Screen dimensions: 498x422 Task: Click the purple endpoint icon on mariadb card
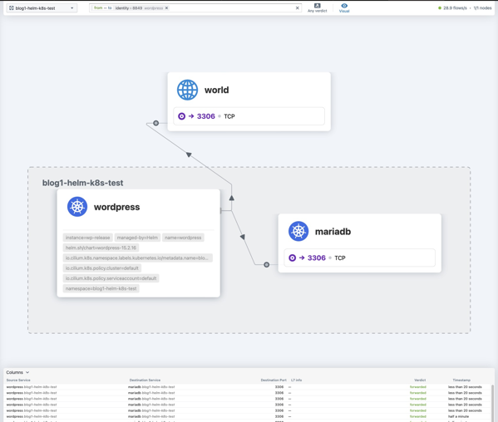point(292,258)
